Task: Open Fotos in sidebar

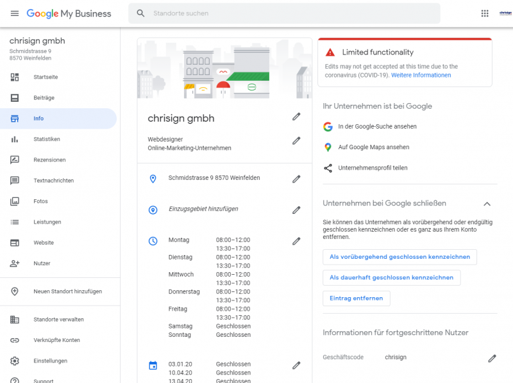Action: (58, 201)
